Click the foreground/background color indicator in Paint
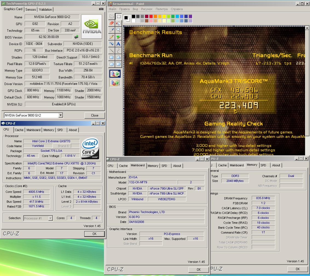 point(127,18)
